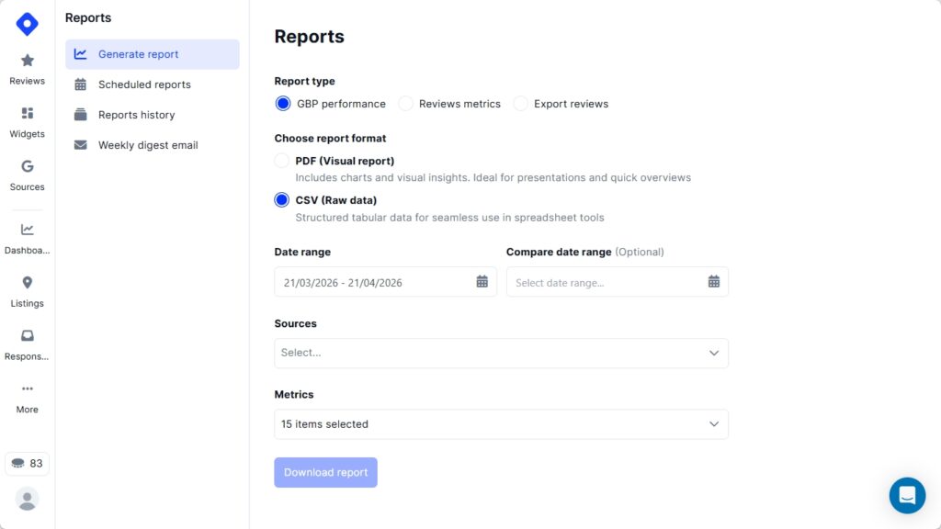Click the Sources icon in sidebar
The image size is (941, 529).
click(27, 169)
